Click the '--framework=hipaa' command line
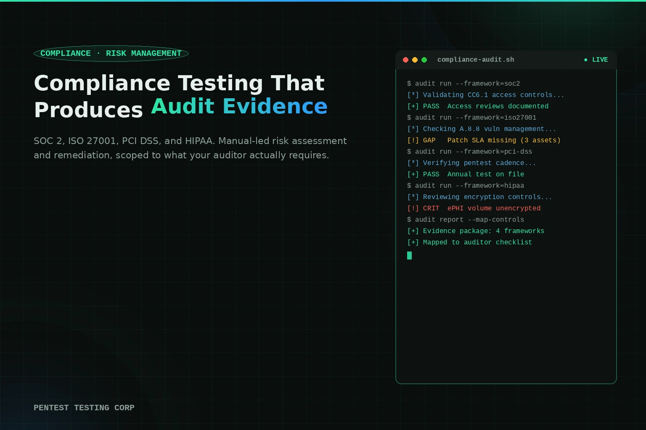Image resolution: width=646 pixels, height=430 pixels. 466,186
